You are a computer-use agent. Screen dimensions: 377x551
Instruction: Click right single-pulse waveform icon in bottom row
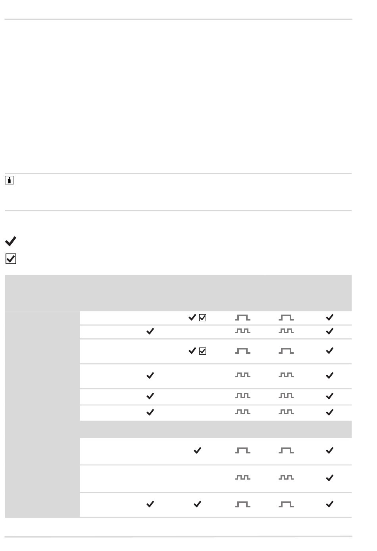click(x=286, y=504)
